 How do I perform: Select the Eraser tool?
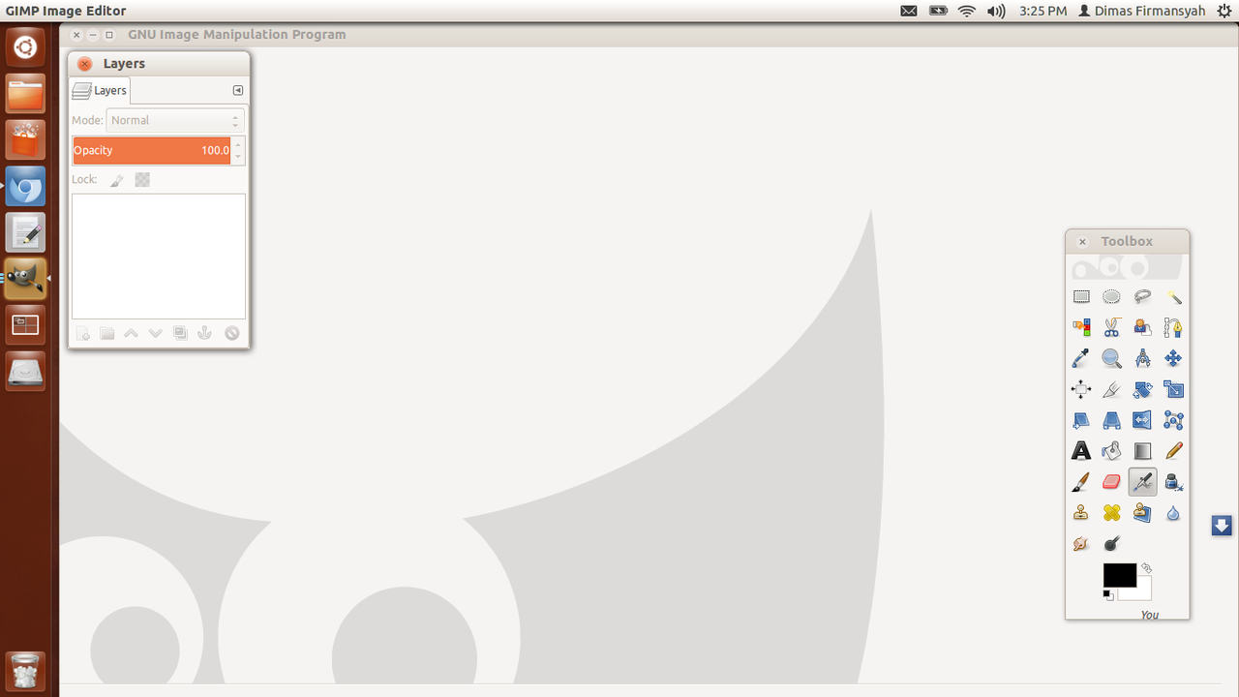[x=1112, y=482]
